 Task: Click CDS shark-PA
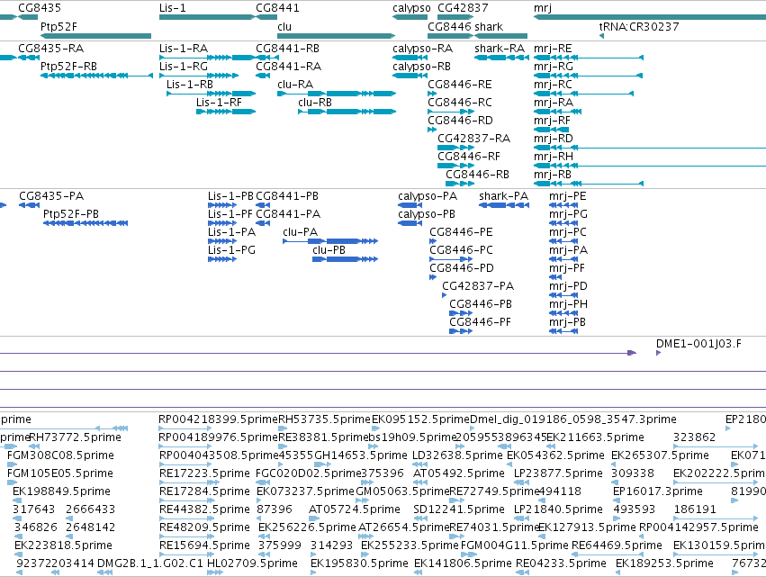pos(504,205)
